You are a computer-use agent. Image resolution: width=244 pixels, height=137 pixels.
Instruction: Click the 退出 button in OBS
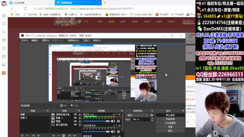[170, 131]
